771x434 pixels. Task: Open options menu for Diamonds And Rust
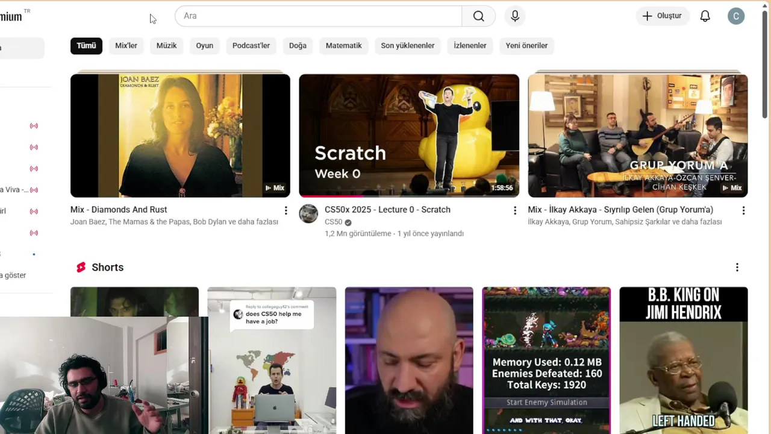click(286, 210)
